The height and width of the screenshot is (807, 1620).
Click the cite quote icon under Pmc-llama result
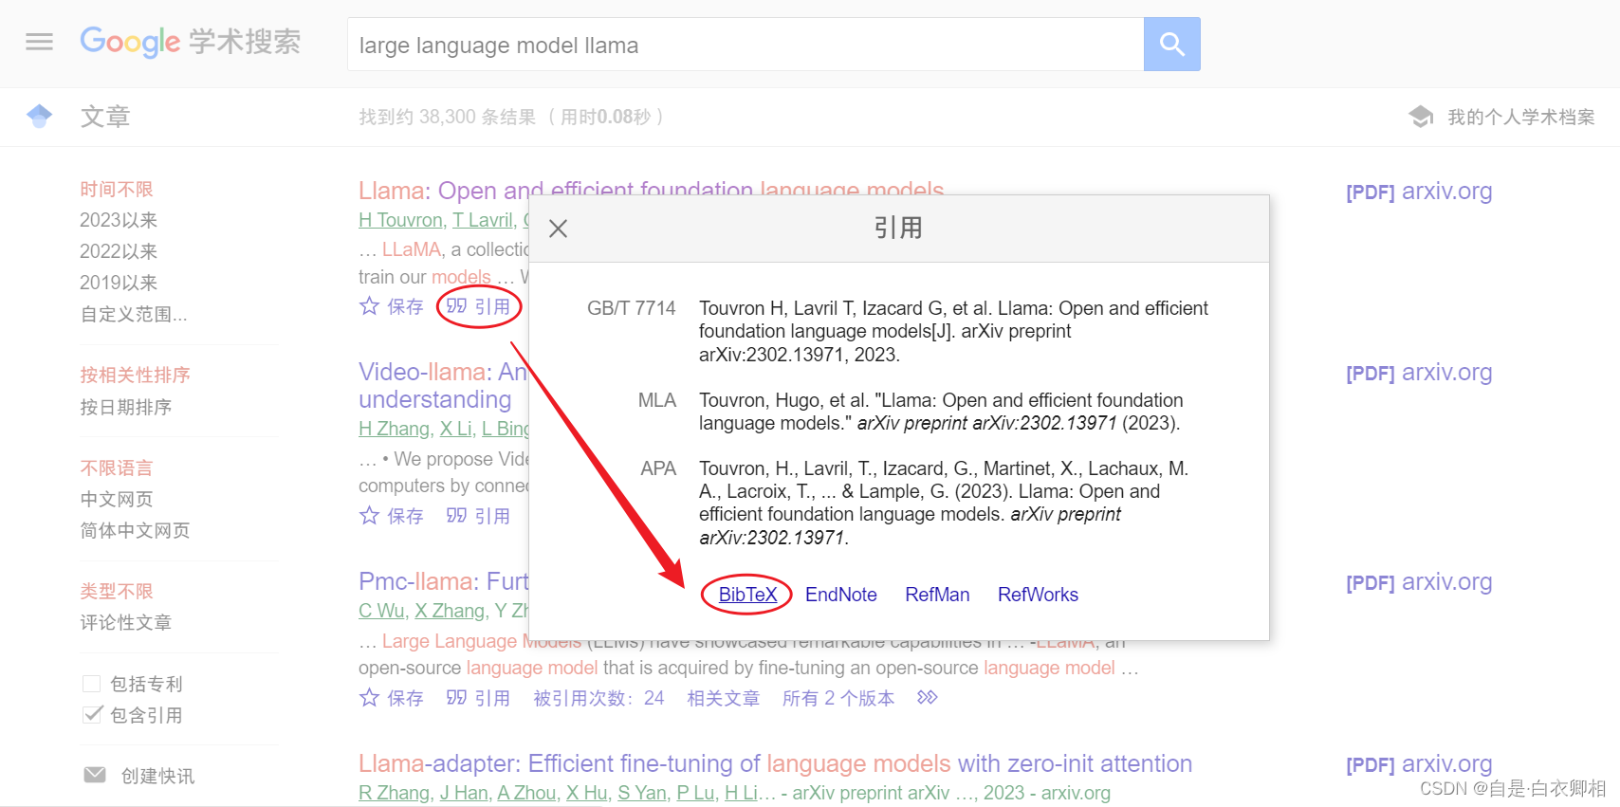point(456,698)
